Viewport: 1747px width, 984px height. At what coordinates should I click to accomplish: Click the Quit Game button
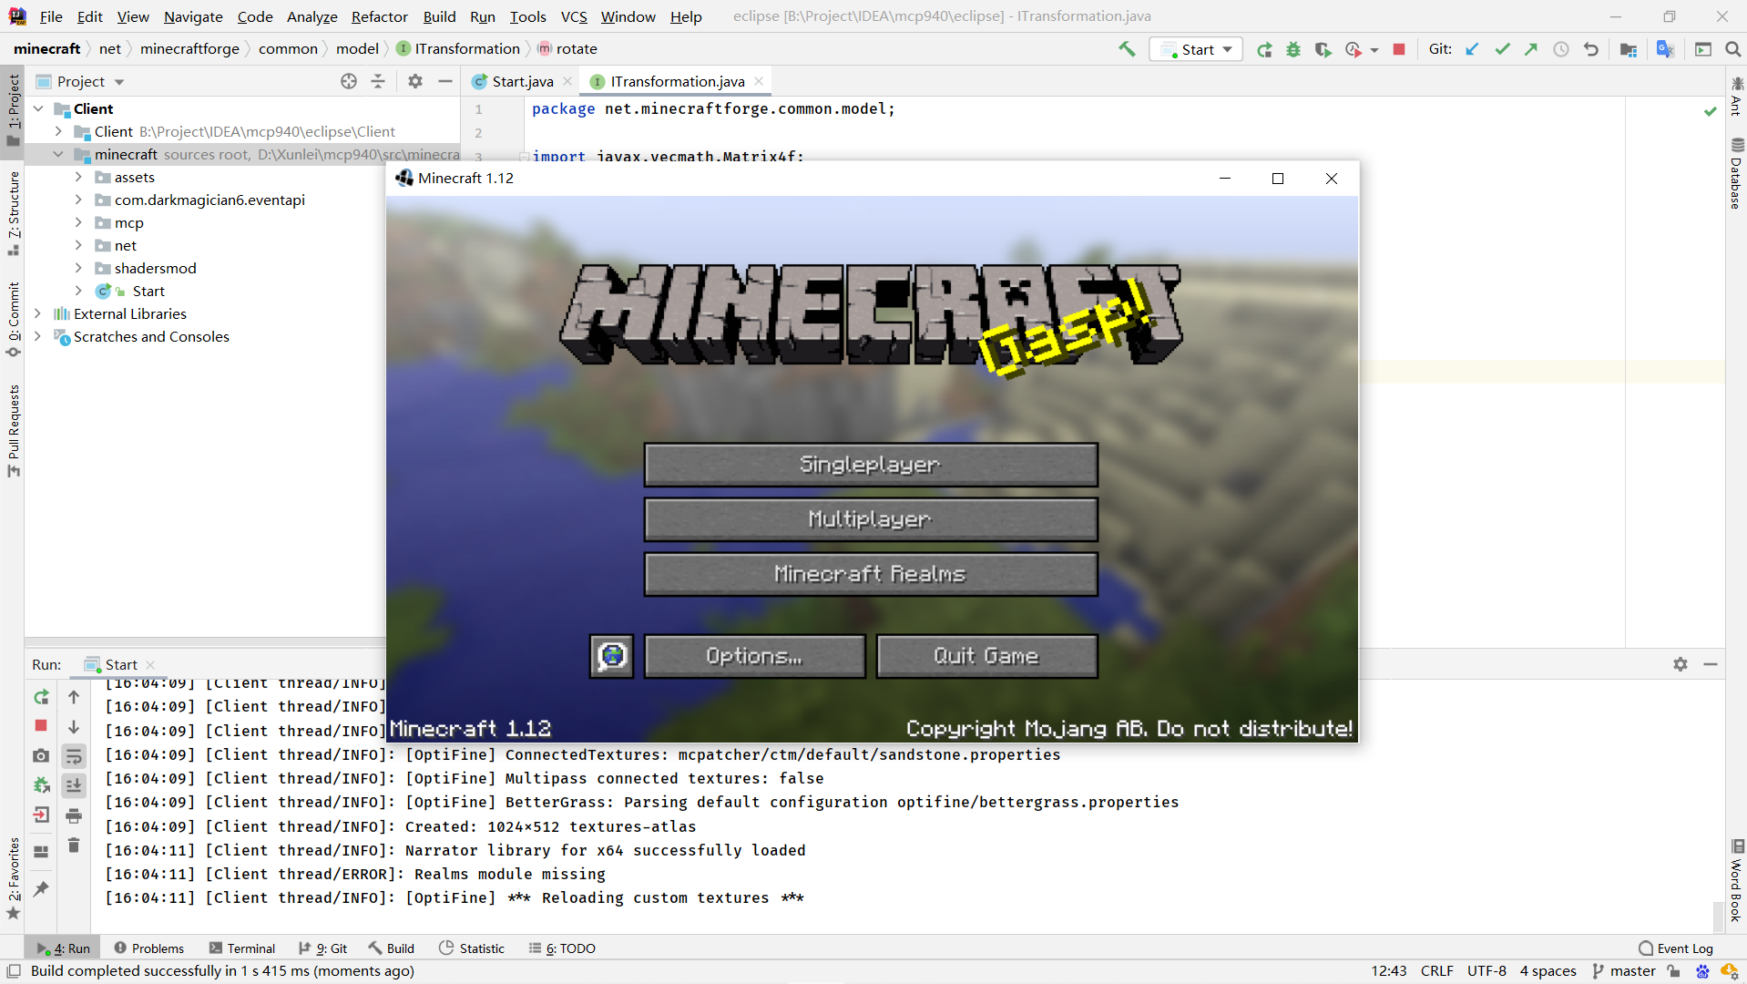(x=986, y=656)
